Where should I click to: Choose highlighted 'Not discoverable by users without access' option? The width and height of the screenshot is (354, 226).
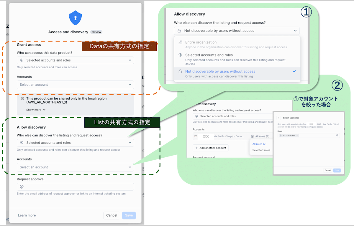click(x=237, y=74)
